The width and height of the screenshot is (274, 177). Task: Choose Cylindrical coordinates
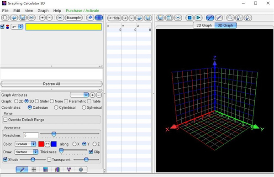pos(56,107)
